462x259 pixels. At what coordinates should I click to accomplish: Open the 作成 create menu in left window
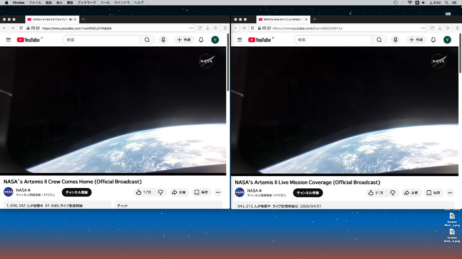184,40
